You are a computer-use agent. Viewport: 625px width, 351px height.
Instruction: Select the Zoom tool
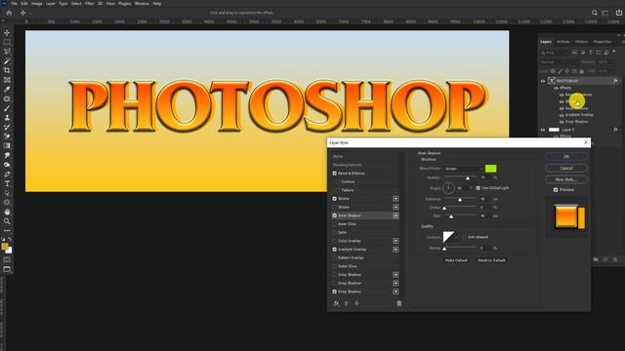pos(7,221)
